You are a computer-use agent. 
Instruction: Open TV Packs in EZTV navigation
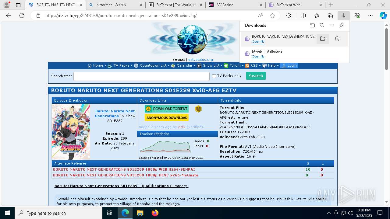(x=119, y=65)
